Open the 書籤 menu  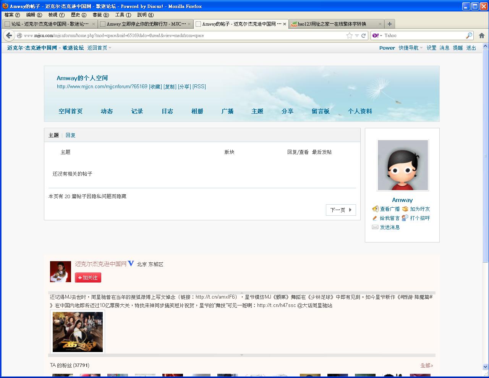pos(100,15)
